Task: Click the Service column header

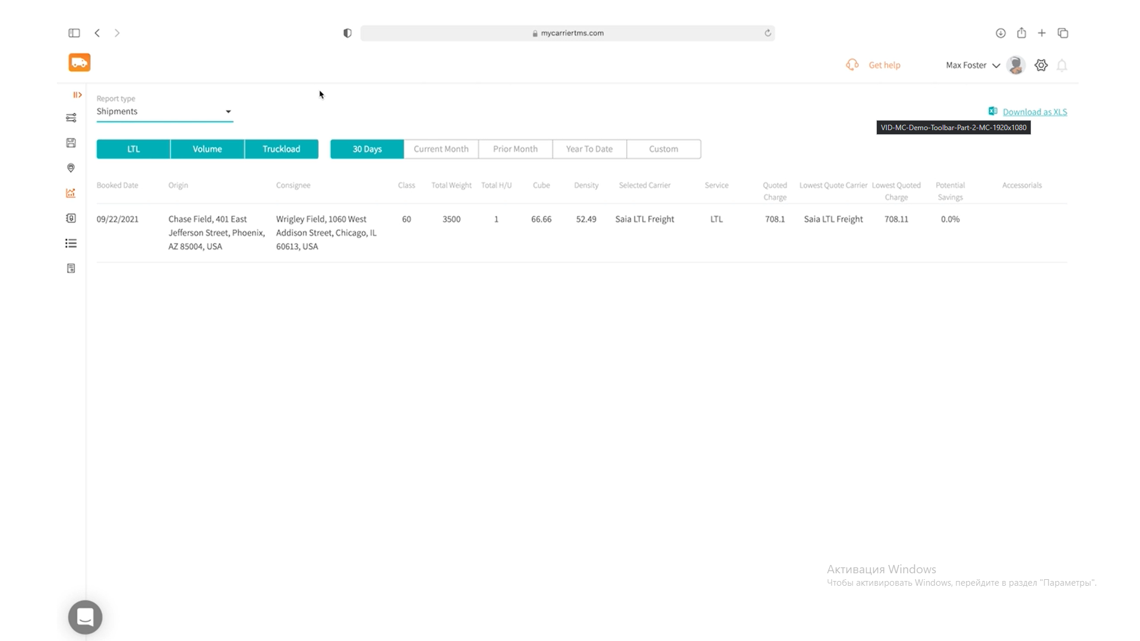Action: (x=716, y=185)
